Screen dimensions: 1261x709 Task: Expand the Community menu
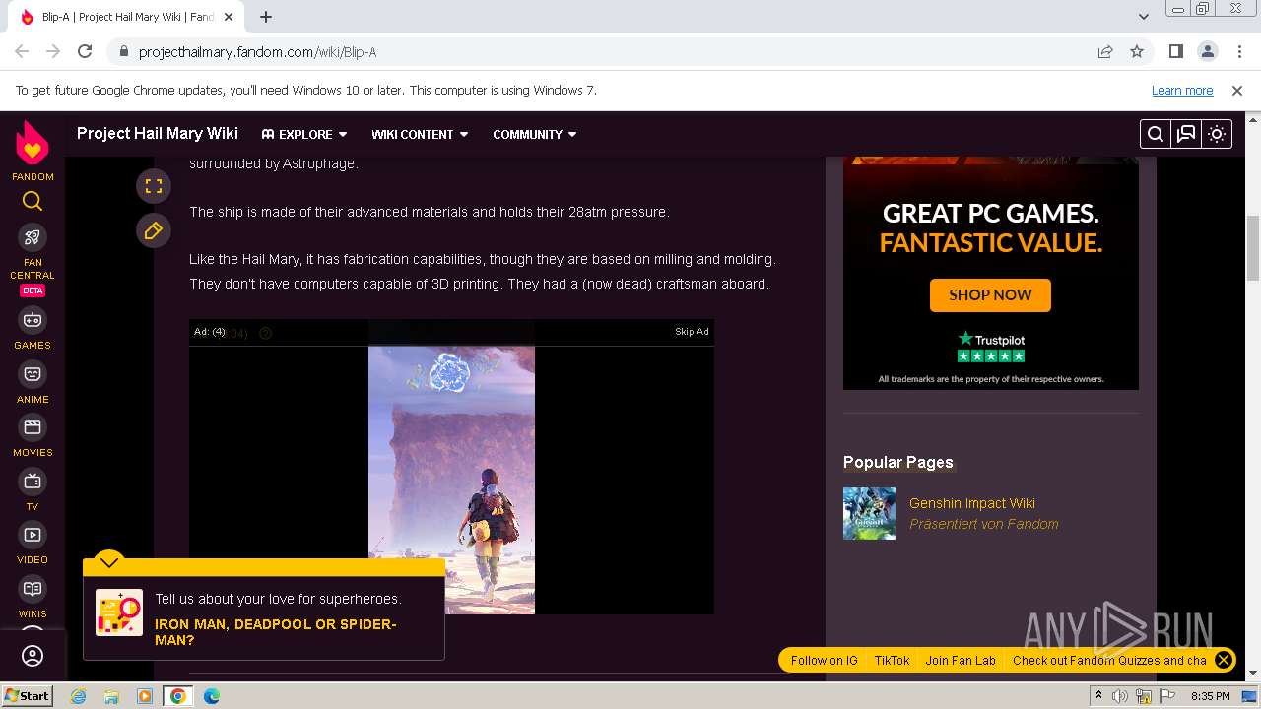(x=535, y=134)
